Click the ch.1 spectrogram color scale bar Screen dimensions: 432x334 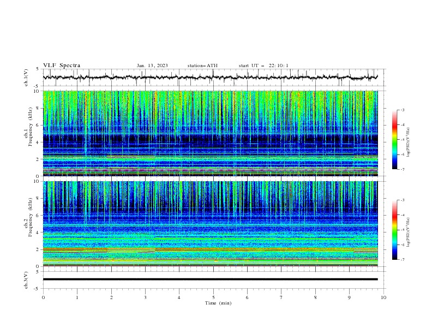[x=394, y=140]
